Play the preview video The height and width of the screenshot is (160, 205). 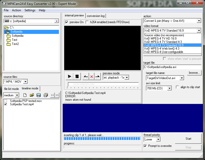click(x=69, y=76)
